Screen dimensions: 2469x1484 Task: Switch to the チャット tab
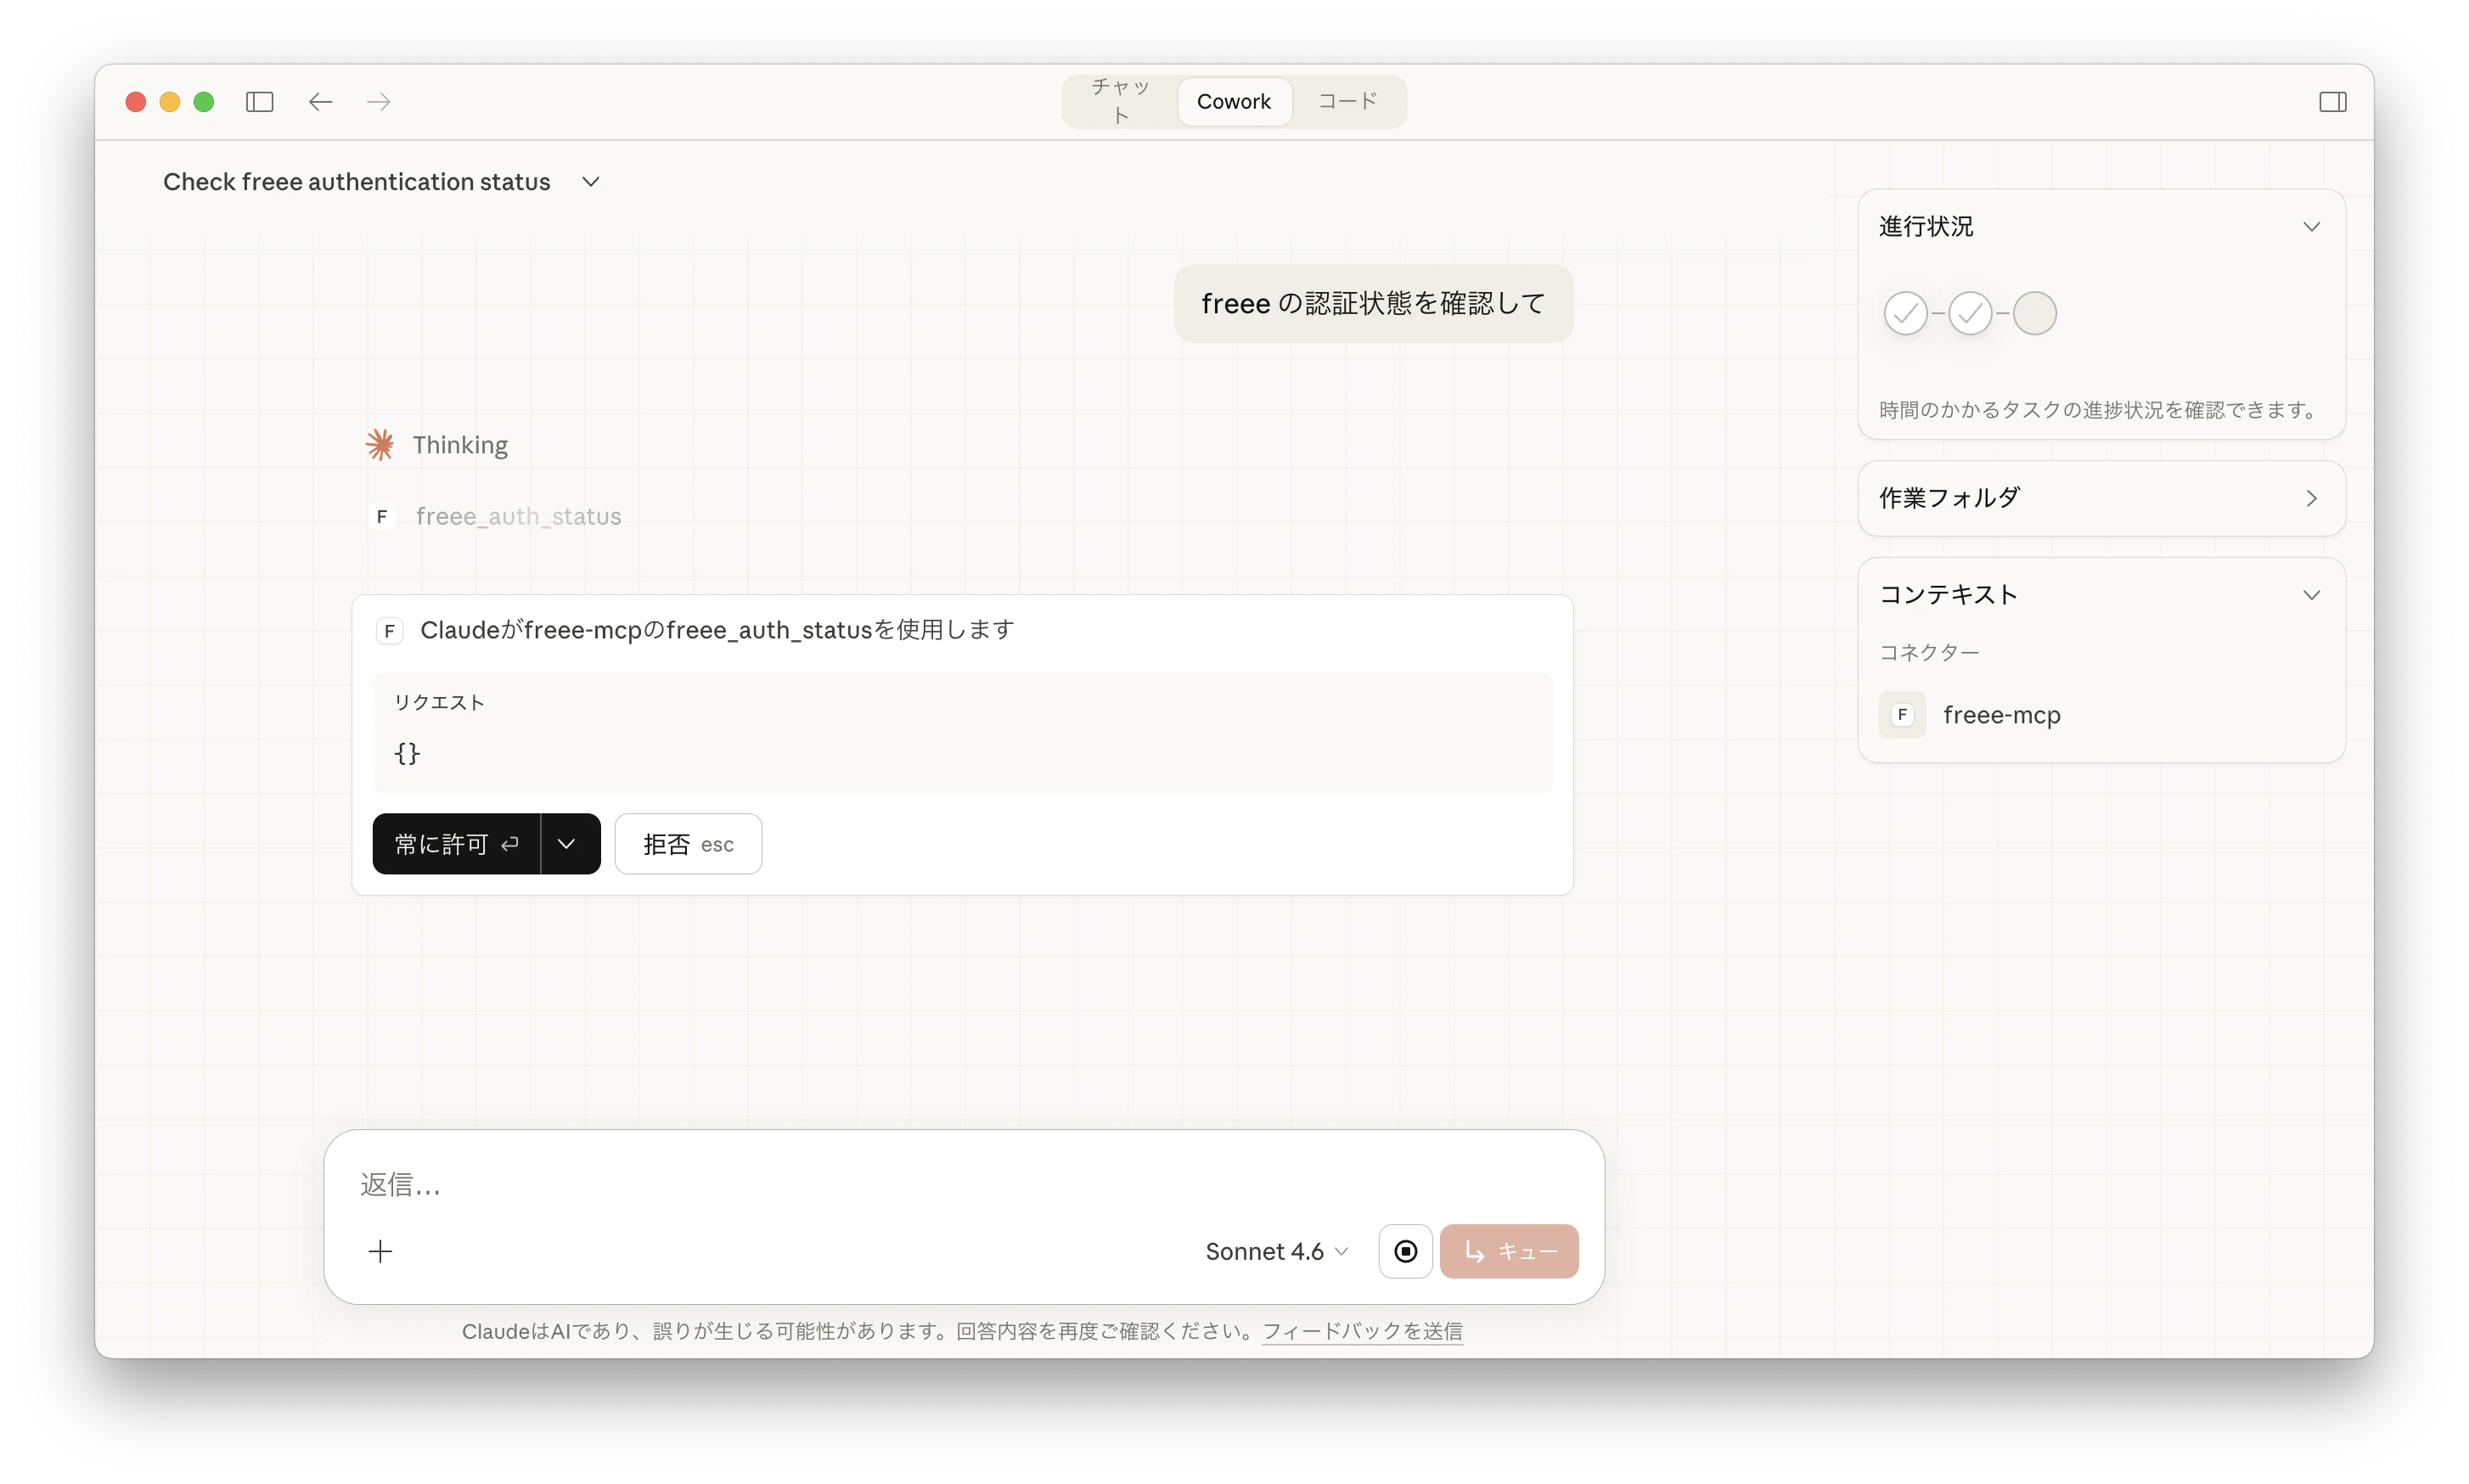tap(1120, 101)
